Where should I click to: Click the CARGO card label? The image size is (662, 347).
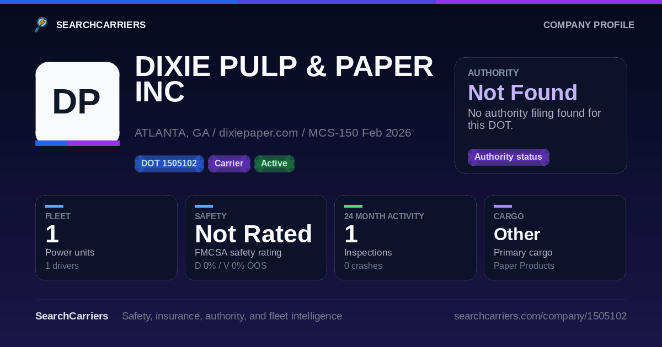[x=509, y=216]
